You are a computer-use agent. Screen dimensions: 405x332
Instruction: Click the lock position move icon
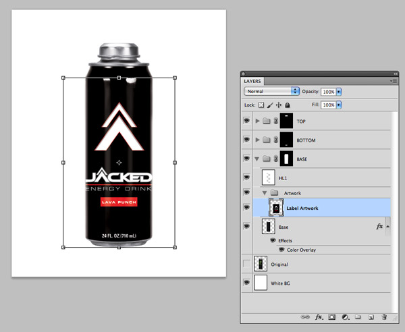pyautogui.click(x=278, y=105)
